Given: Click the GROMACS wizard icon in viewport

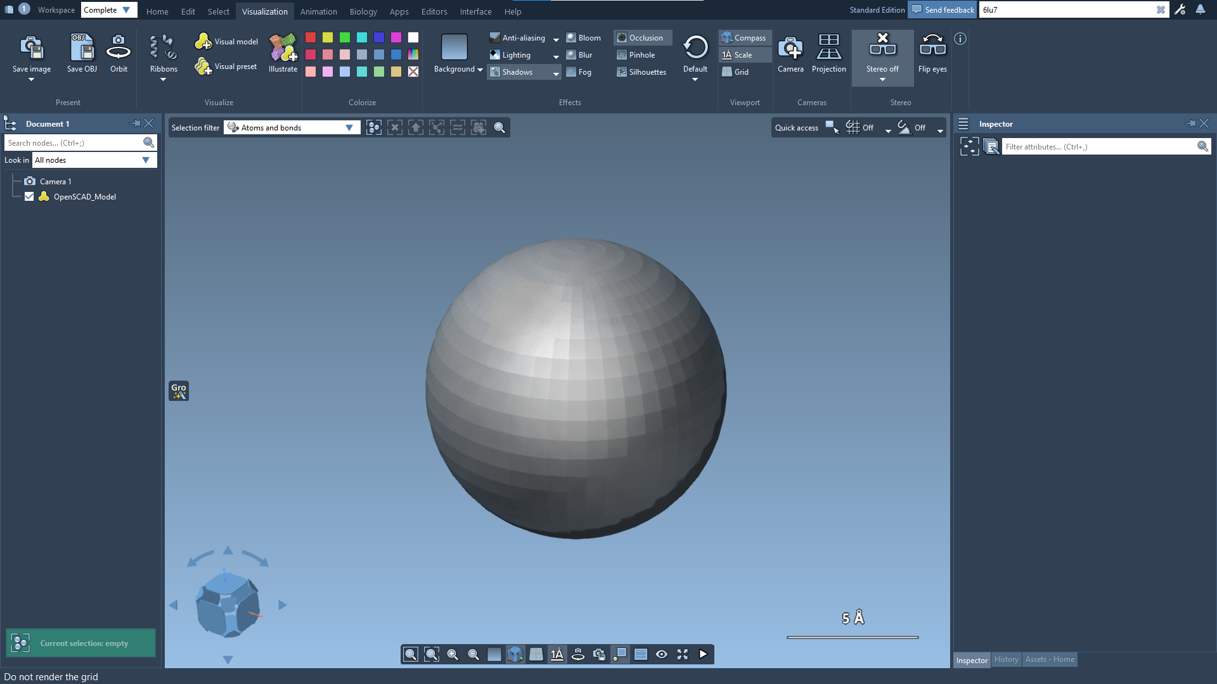Looking at the screenshot, I should point(179,391).
